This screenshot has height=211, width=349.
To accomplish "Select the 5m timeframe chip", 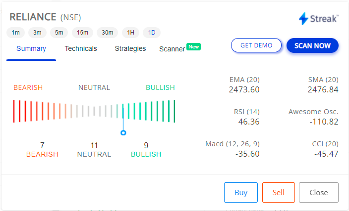I will [59, 33].
